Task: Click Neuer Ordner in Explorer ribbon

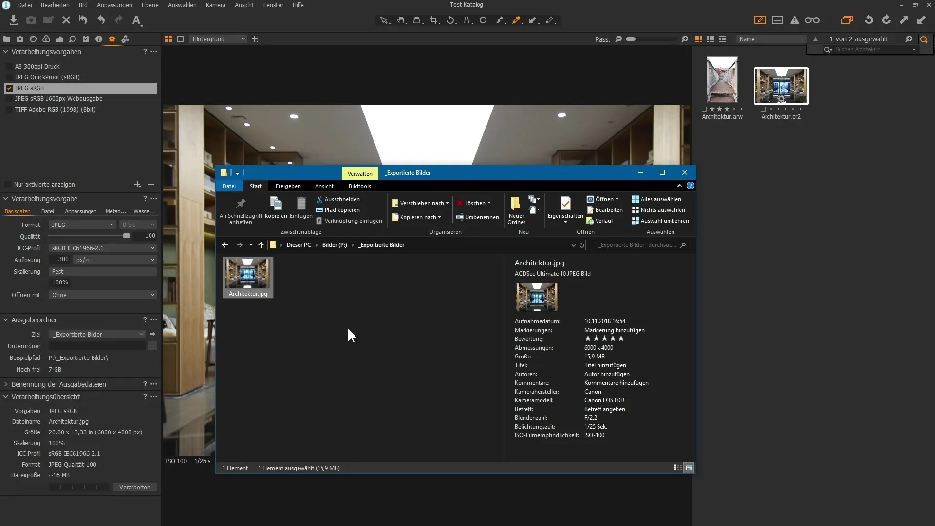Action: [516, 210]
